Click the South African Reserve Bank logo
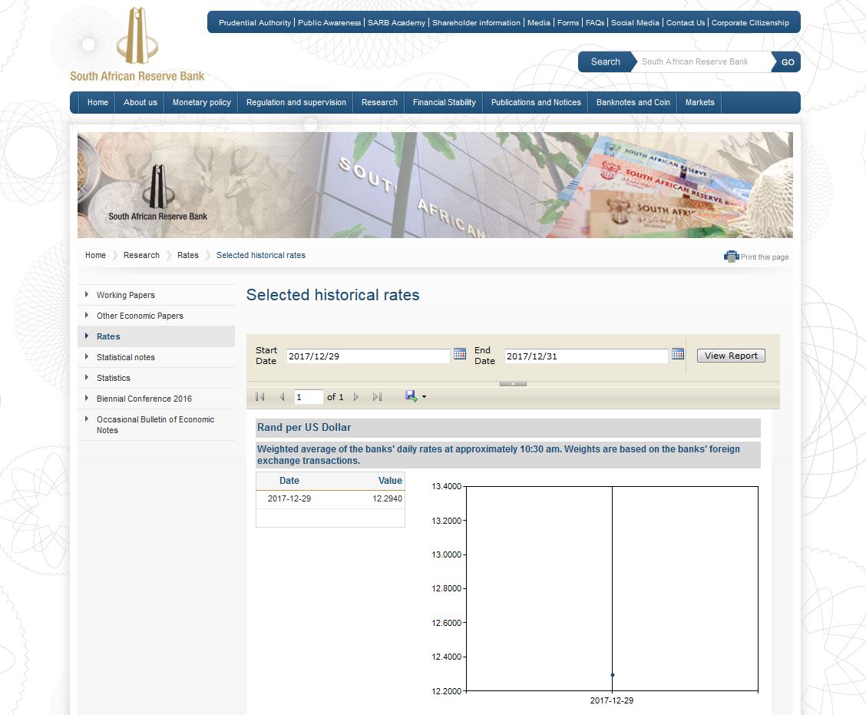 pyautogui.click(x=137, y=45)
